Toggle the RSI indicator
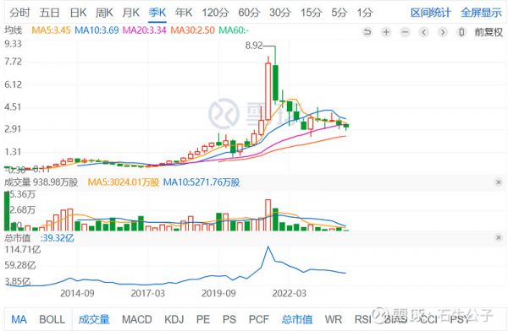508x331 pixels. click(362, 319)
